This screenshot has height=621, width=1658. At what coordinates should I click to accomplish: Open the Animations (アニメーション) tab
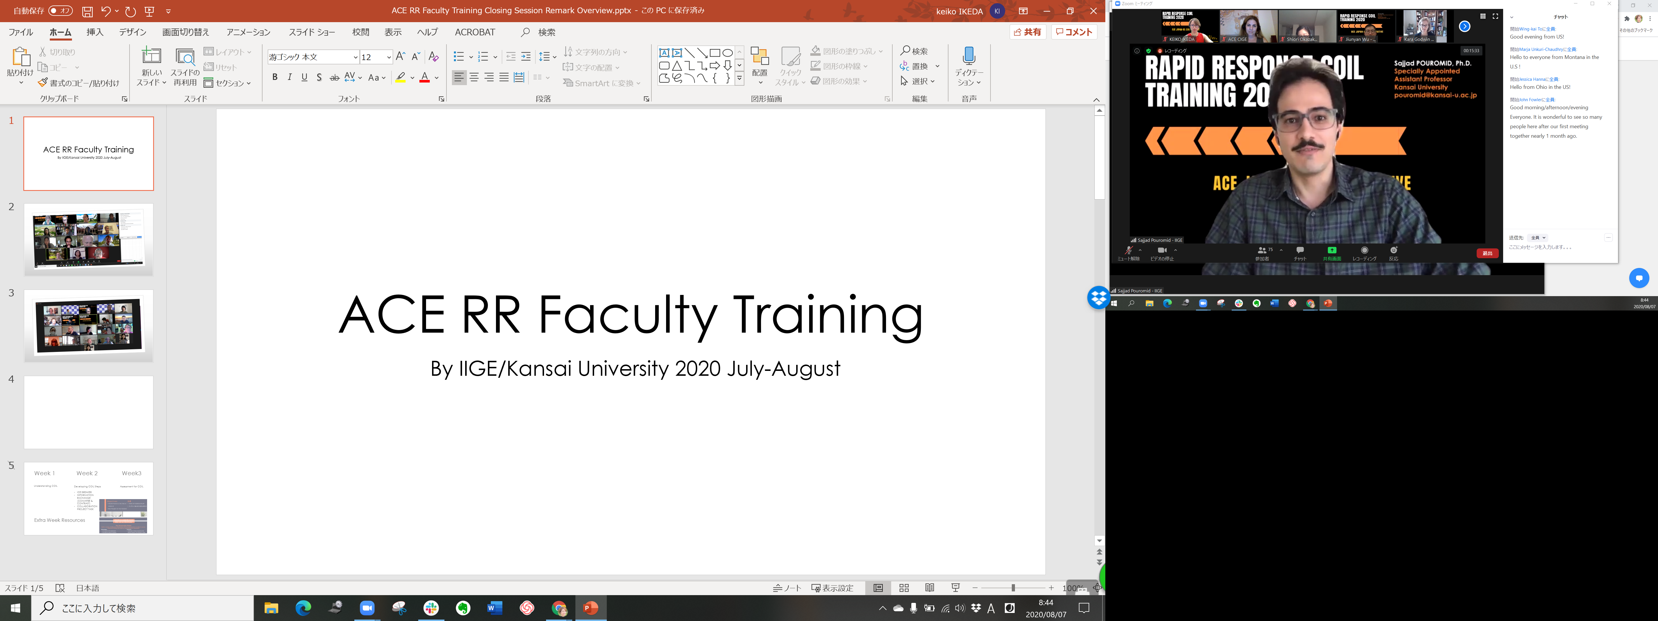tap(248, 32)
